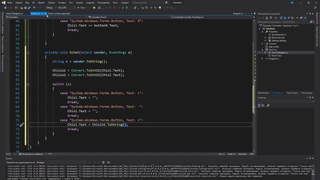Expand the Settings.settings node
The height and width of the screenshot is (180, 320).
coord(265,41)
